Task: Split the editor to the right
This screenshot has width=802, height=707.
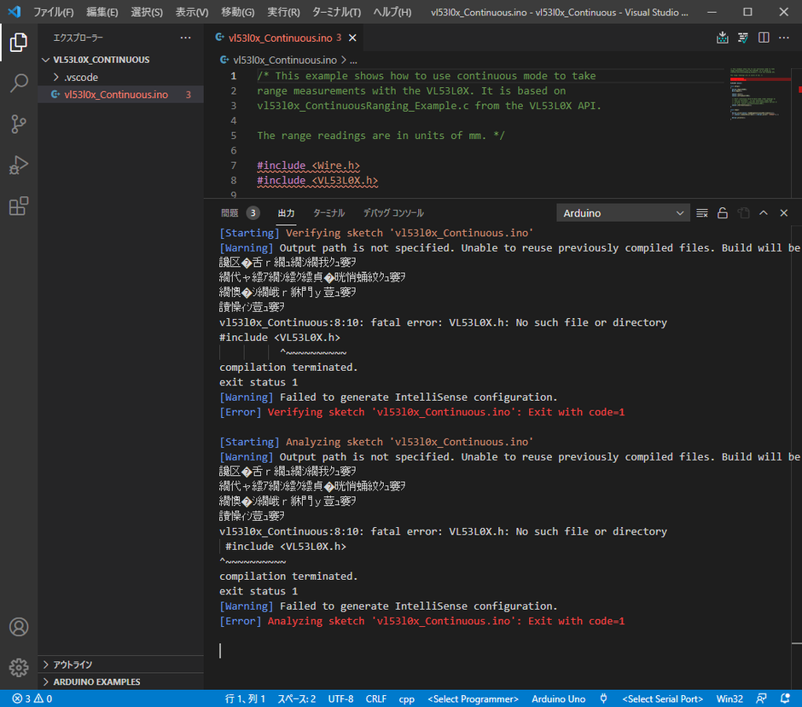Action: (x=764, y=38)
